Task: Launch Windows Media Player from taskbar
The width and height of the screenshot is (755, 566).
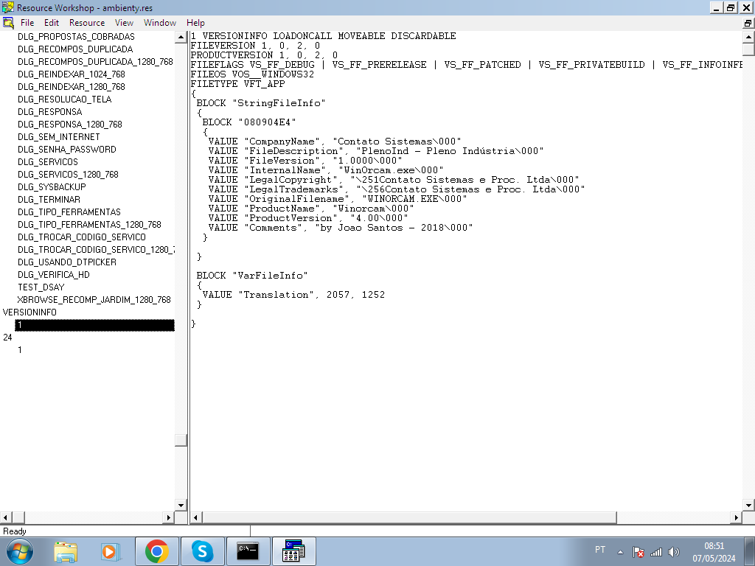Action: pyautogui.click(x=111, y=551)
